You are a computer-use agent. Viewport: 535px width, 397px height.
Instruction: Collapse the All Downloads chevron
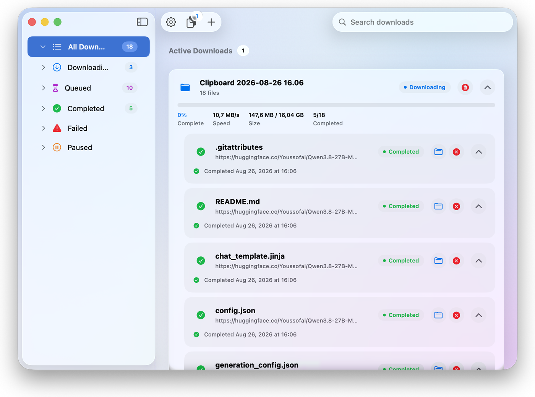tap(43, 47)
